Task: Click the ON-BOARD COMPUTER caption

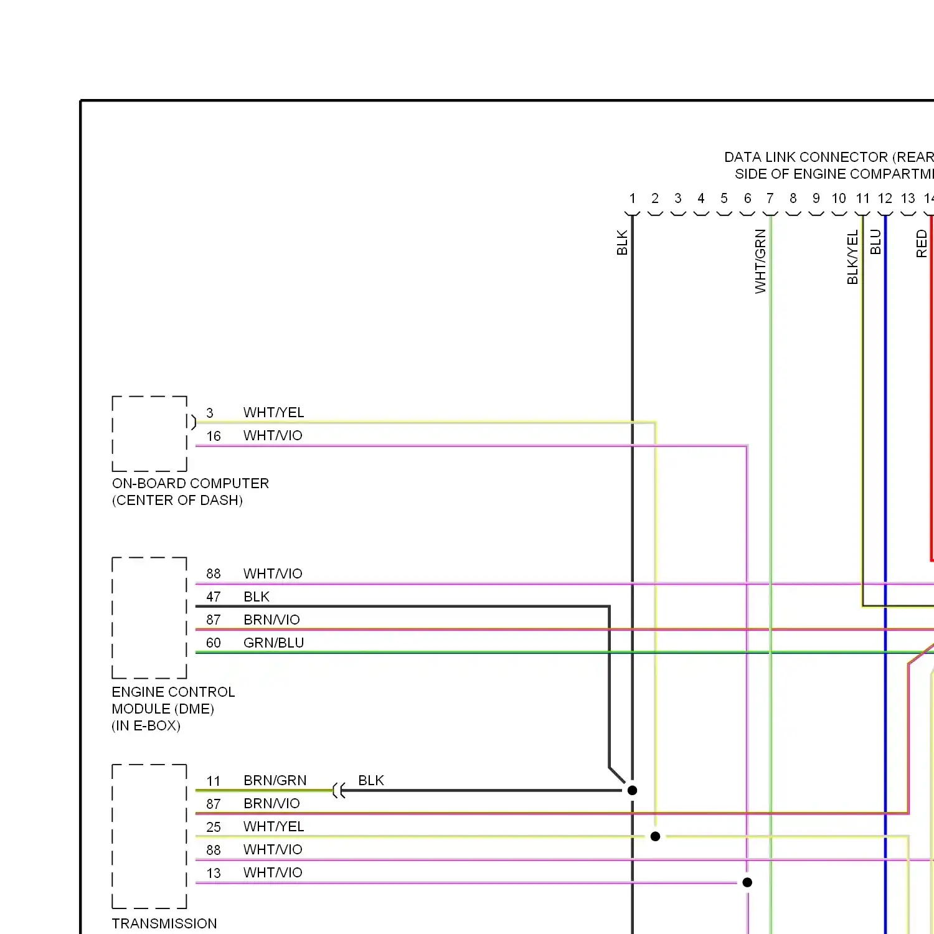Action: click(191, 483)
